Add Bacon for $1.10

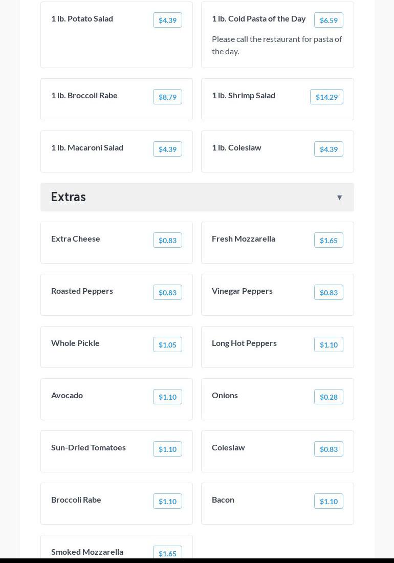pos(329,501)
